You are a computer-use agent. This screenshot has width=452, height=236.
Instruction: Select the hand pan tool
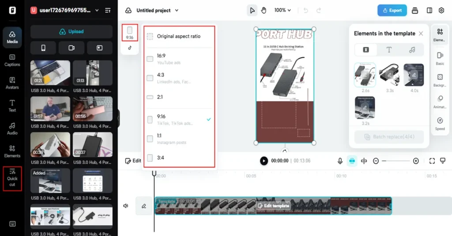click(x=264, y=11)
